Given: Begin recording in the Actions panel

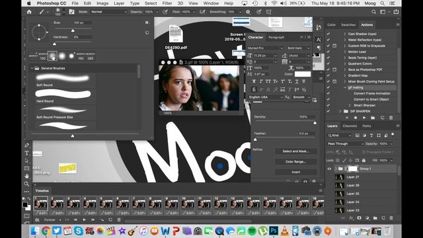Looking at the screenshot, I should (x=356, y=118).
